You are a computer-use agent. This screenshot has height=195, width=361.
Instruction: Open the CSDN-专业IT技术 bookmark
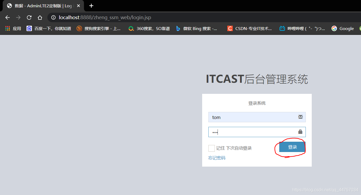[x=250, y=28]
